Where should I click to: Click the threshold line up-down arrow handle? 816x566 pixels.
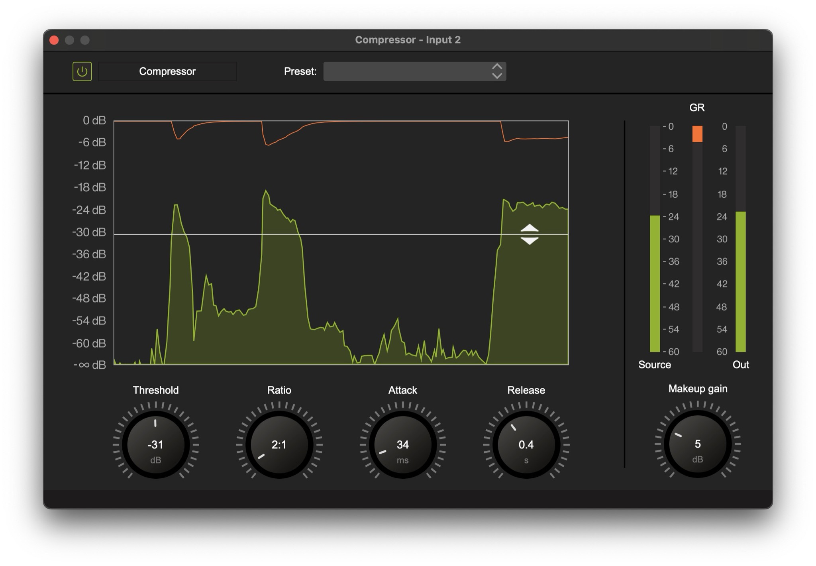coord(530,234)
